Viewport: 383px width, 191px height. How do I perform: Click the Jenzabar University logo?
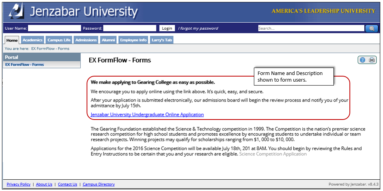coord(73,11)
